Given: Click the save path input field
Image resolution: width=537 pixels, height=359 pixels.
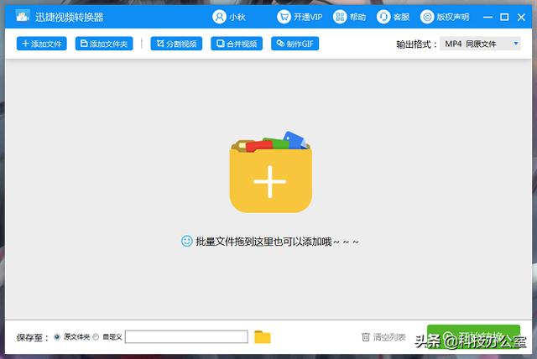Looking at the screenshot, I should point(186,336).
